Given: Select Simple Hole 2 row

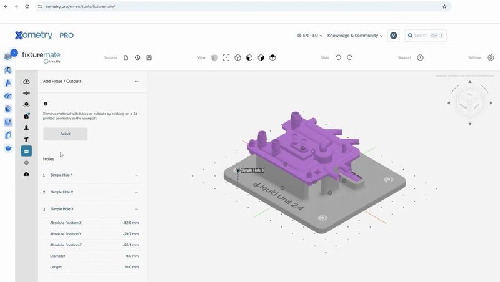Looking at the screenshot, I should (x=92, y=192).
